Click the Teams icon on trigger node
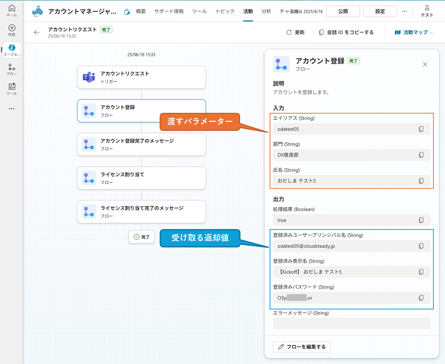 tap(89, 77)
